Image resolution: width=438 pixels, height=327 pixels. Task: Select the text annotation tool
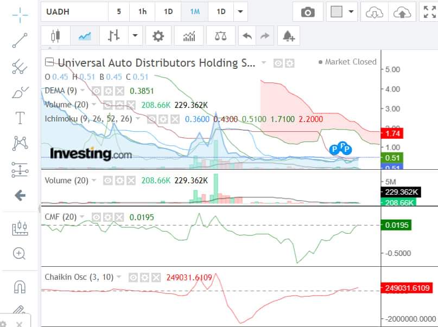(x=20, y=118)
